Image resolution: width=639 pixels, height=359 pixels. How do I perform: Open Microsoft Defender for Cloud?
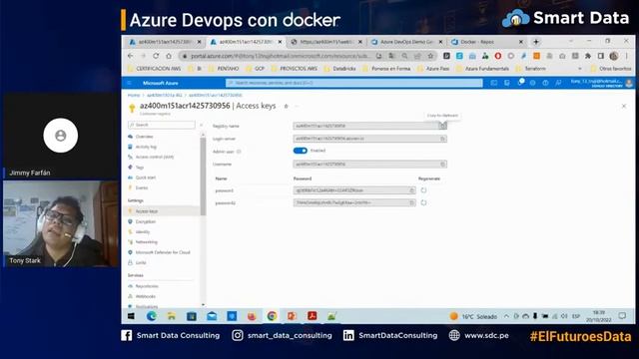tap(163, 252)
